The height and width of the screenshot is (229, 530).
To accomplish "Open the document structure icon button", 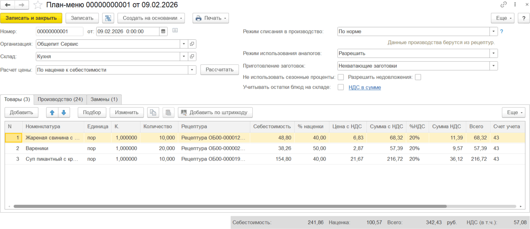I will click(x=108, y=18).
